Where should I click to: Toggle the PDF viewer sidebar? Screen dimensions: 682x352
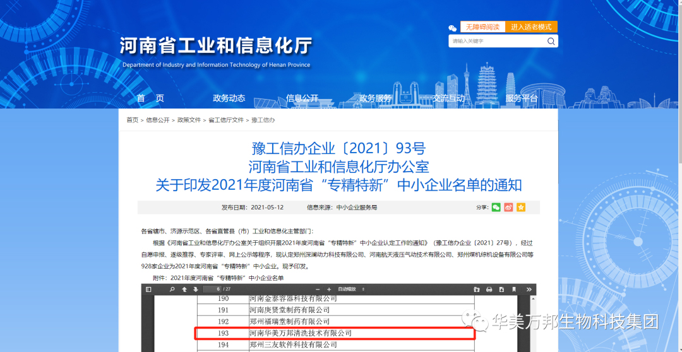pyautogui.click(x=149, y=290)
